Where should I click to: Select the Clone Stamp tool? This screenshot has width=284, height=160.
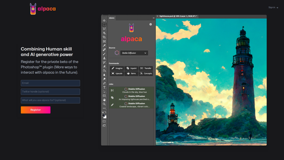pyautogui.click(x=104, y=58)
